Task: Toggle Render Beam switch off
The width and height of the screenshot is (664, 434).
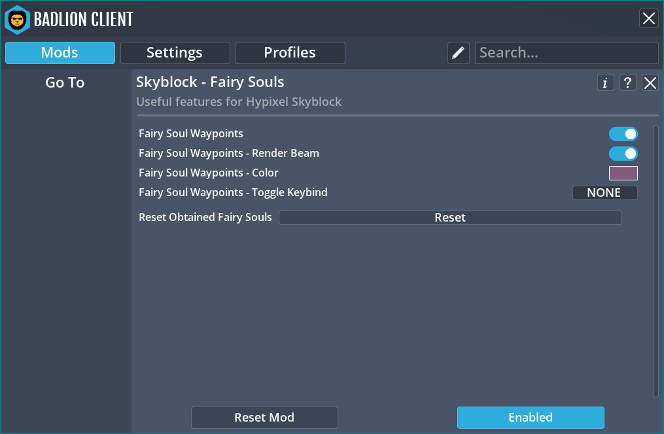Action: 623,154
